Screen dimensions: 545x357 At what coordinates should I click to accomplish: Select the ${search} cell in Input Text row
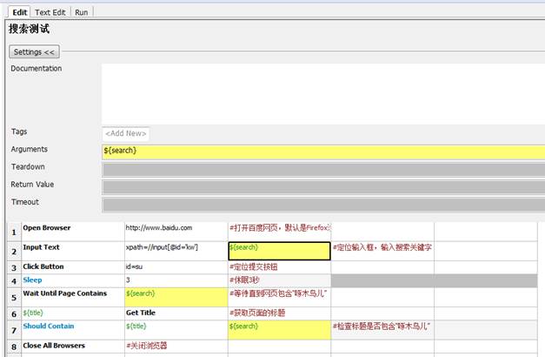279,251
